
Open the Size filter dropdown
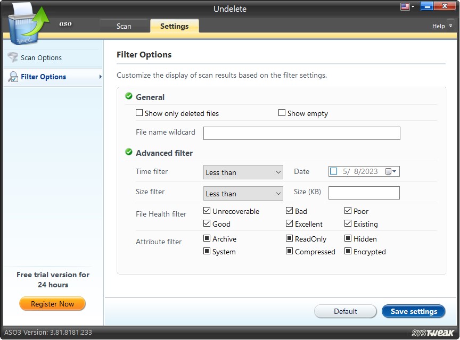point(243,193)
